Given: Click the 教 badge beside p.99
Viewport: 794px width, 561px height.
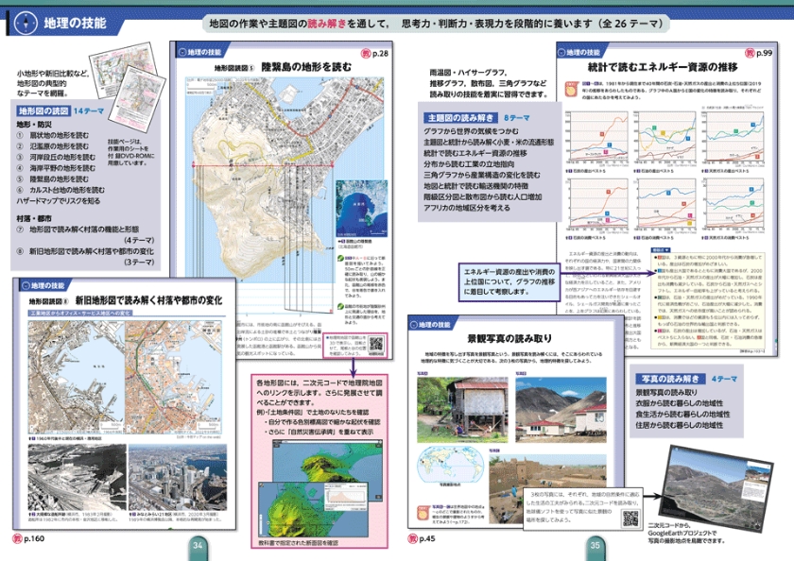Looking at the screenshot, I should point(750,53).
